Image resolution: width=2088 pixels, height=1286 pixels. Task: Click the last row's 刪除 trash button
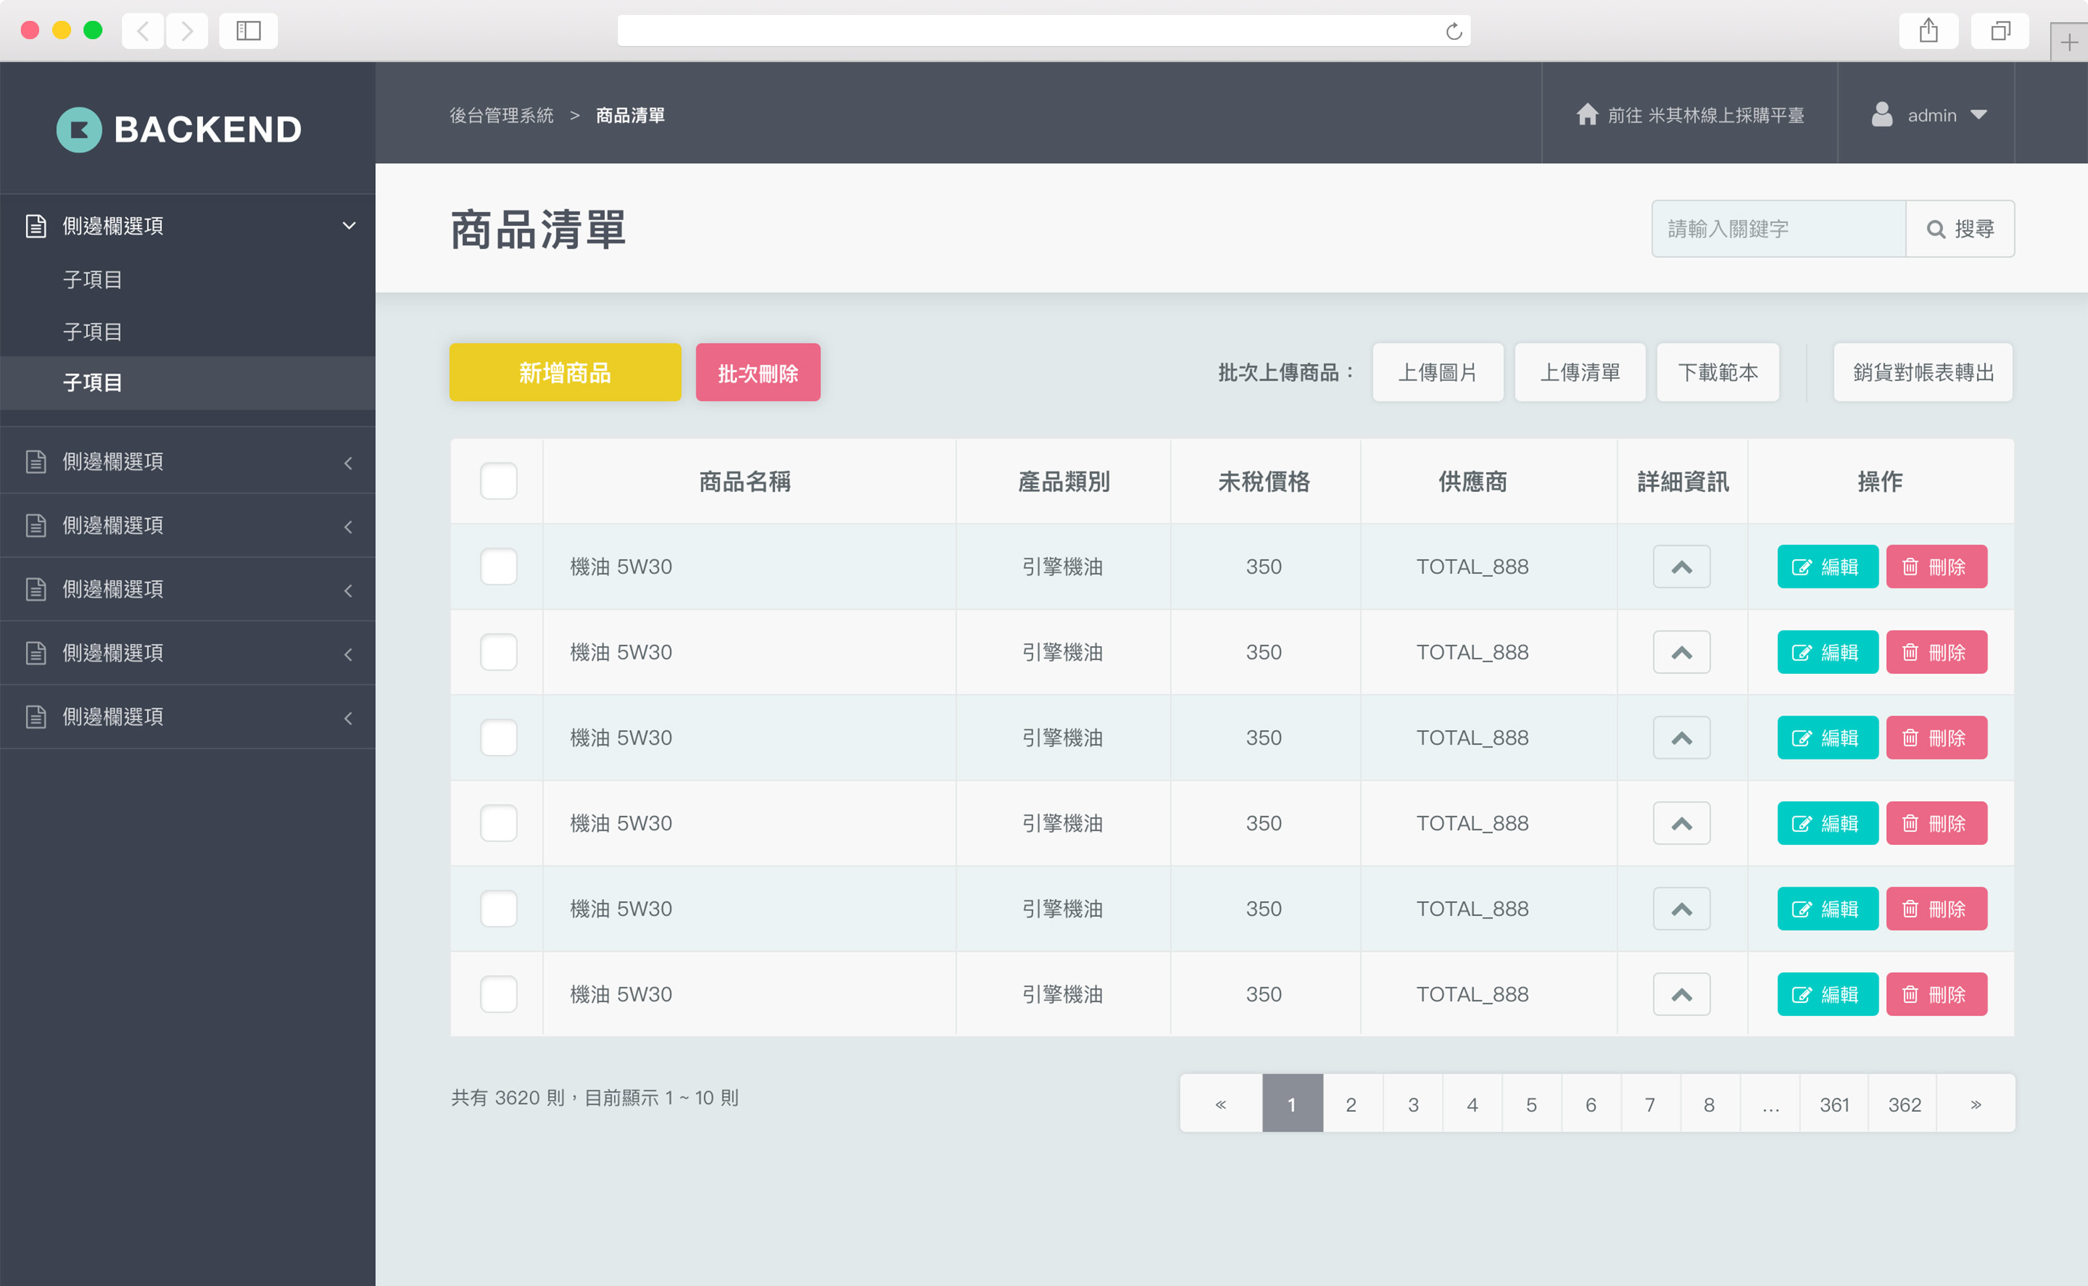[1936, 994]
